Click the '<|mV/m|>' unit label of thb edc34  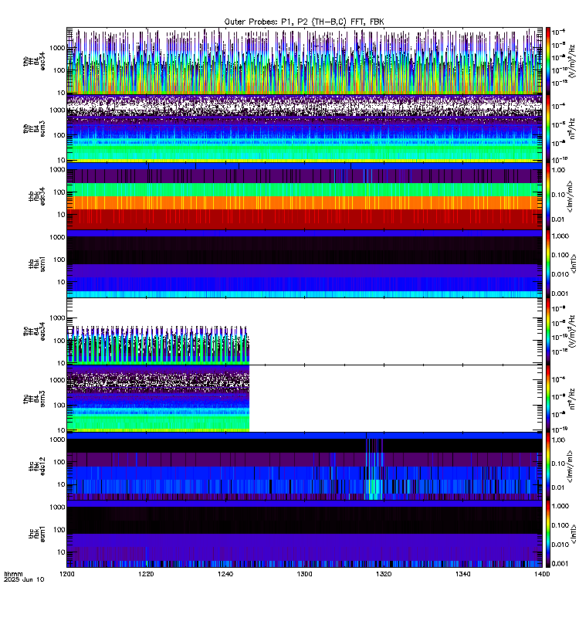571,196
